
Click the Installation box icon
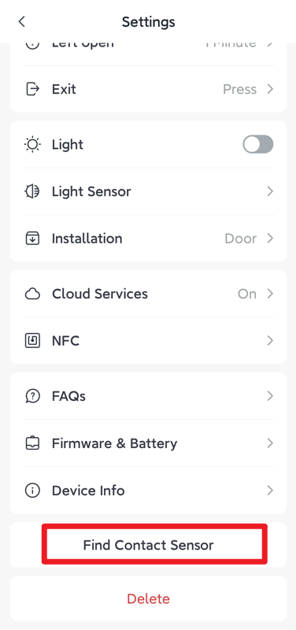pyautogui.click(x=32, y=239)
